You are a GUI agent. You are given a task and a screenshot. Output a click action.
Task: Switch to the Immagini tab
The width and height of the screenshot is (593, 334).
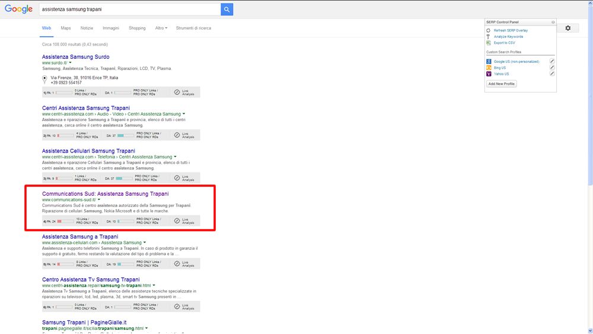111,28
